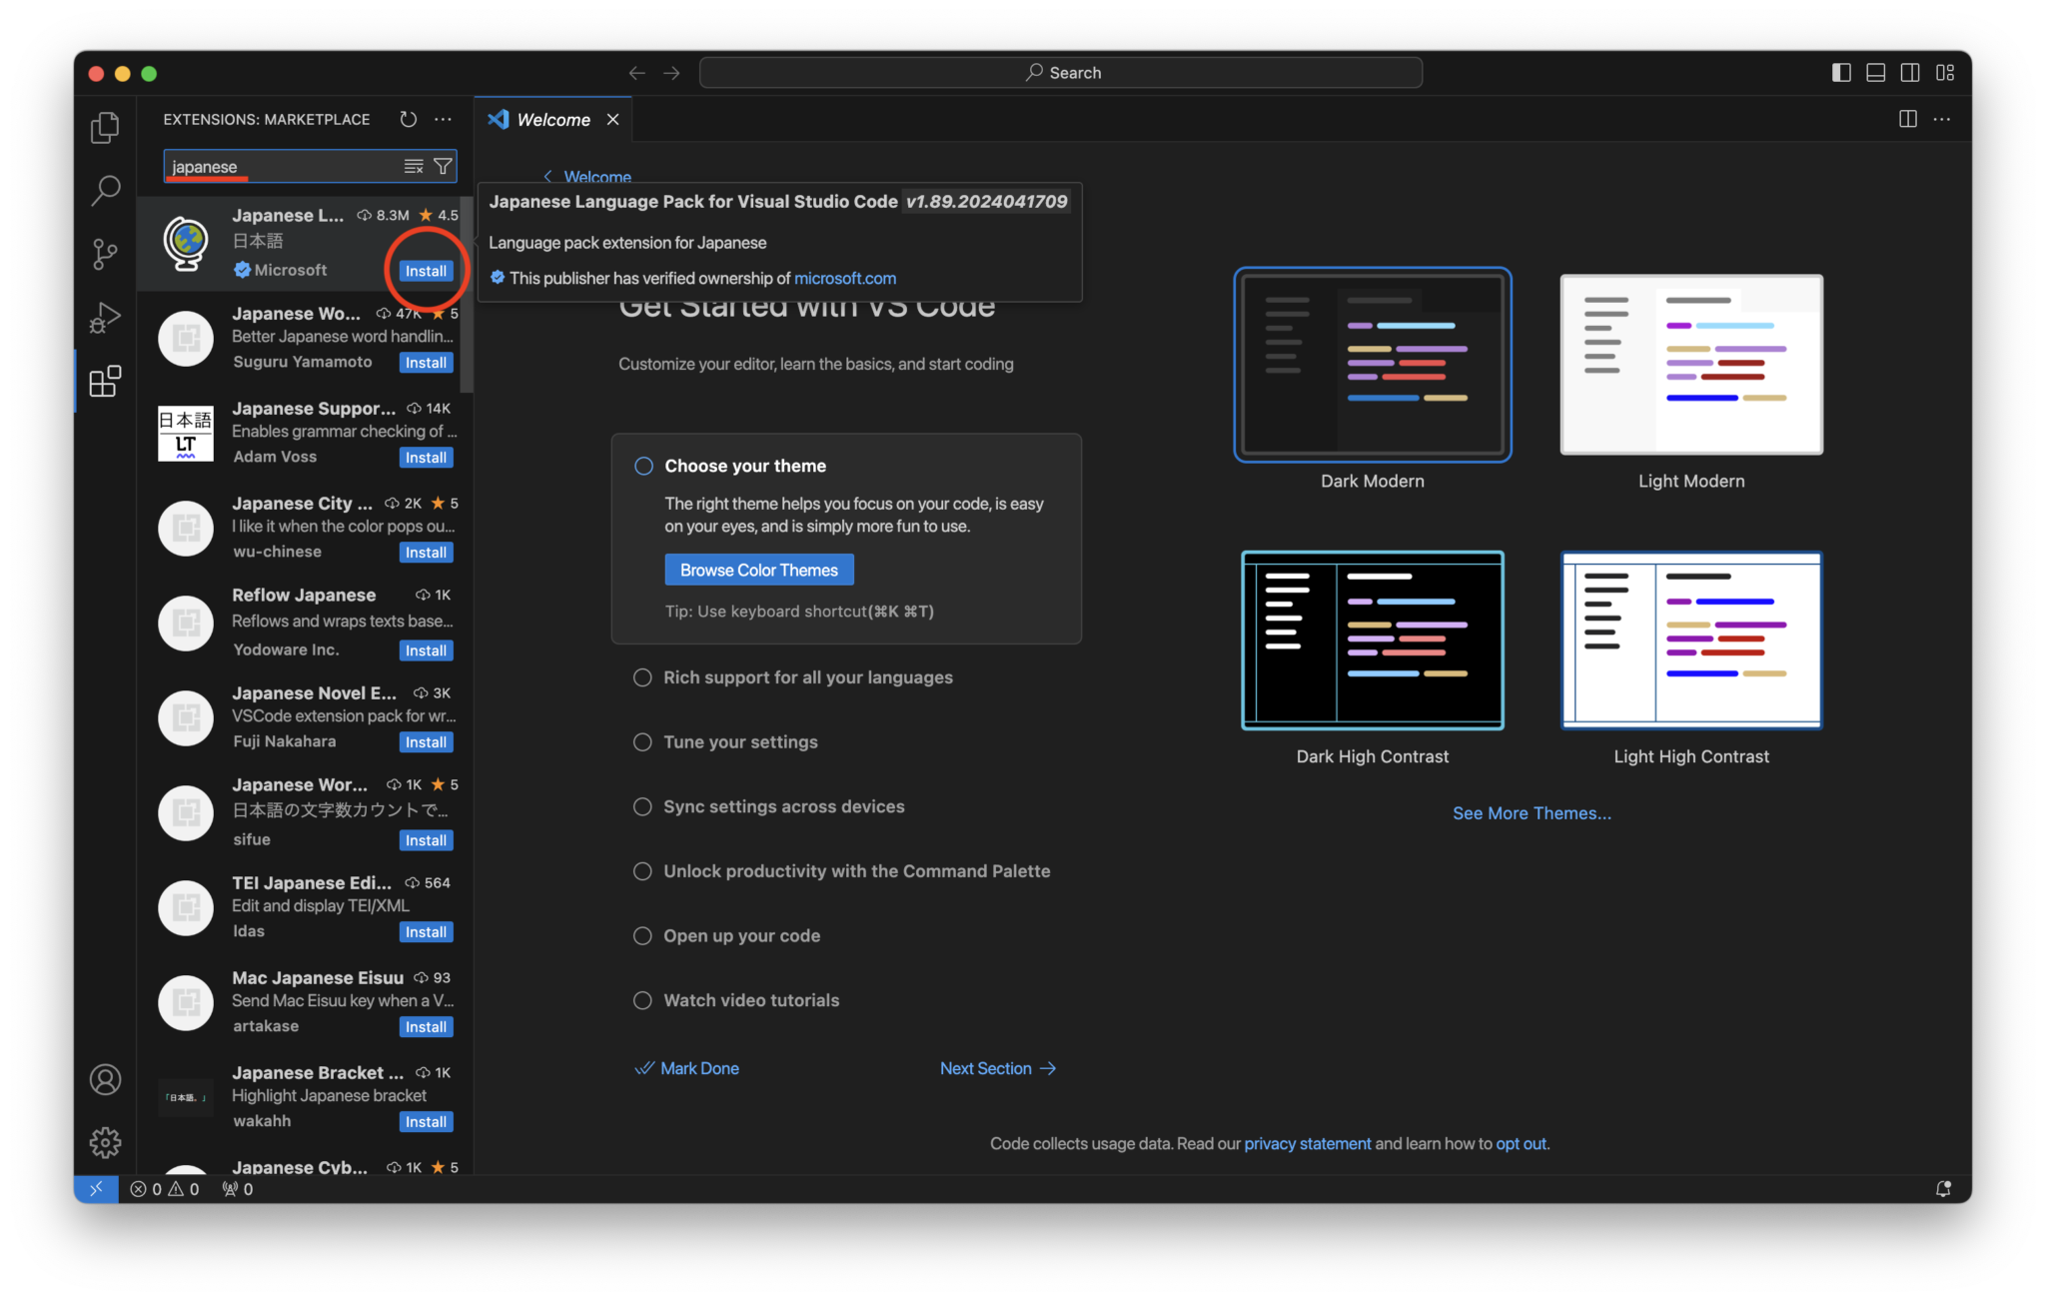Refresh the extensions Marketplace list
The width and height of the screenshot is (2046, 1301).
point(408,119)
